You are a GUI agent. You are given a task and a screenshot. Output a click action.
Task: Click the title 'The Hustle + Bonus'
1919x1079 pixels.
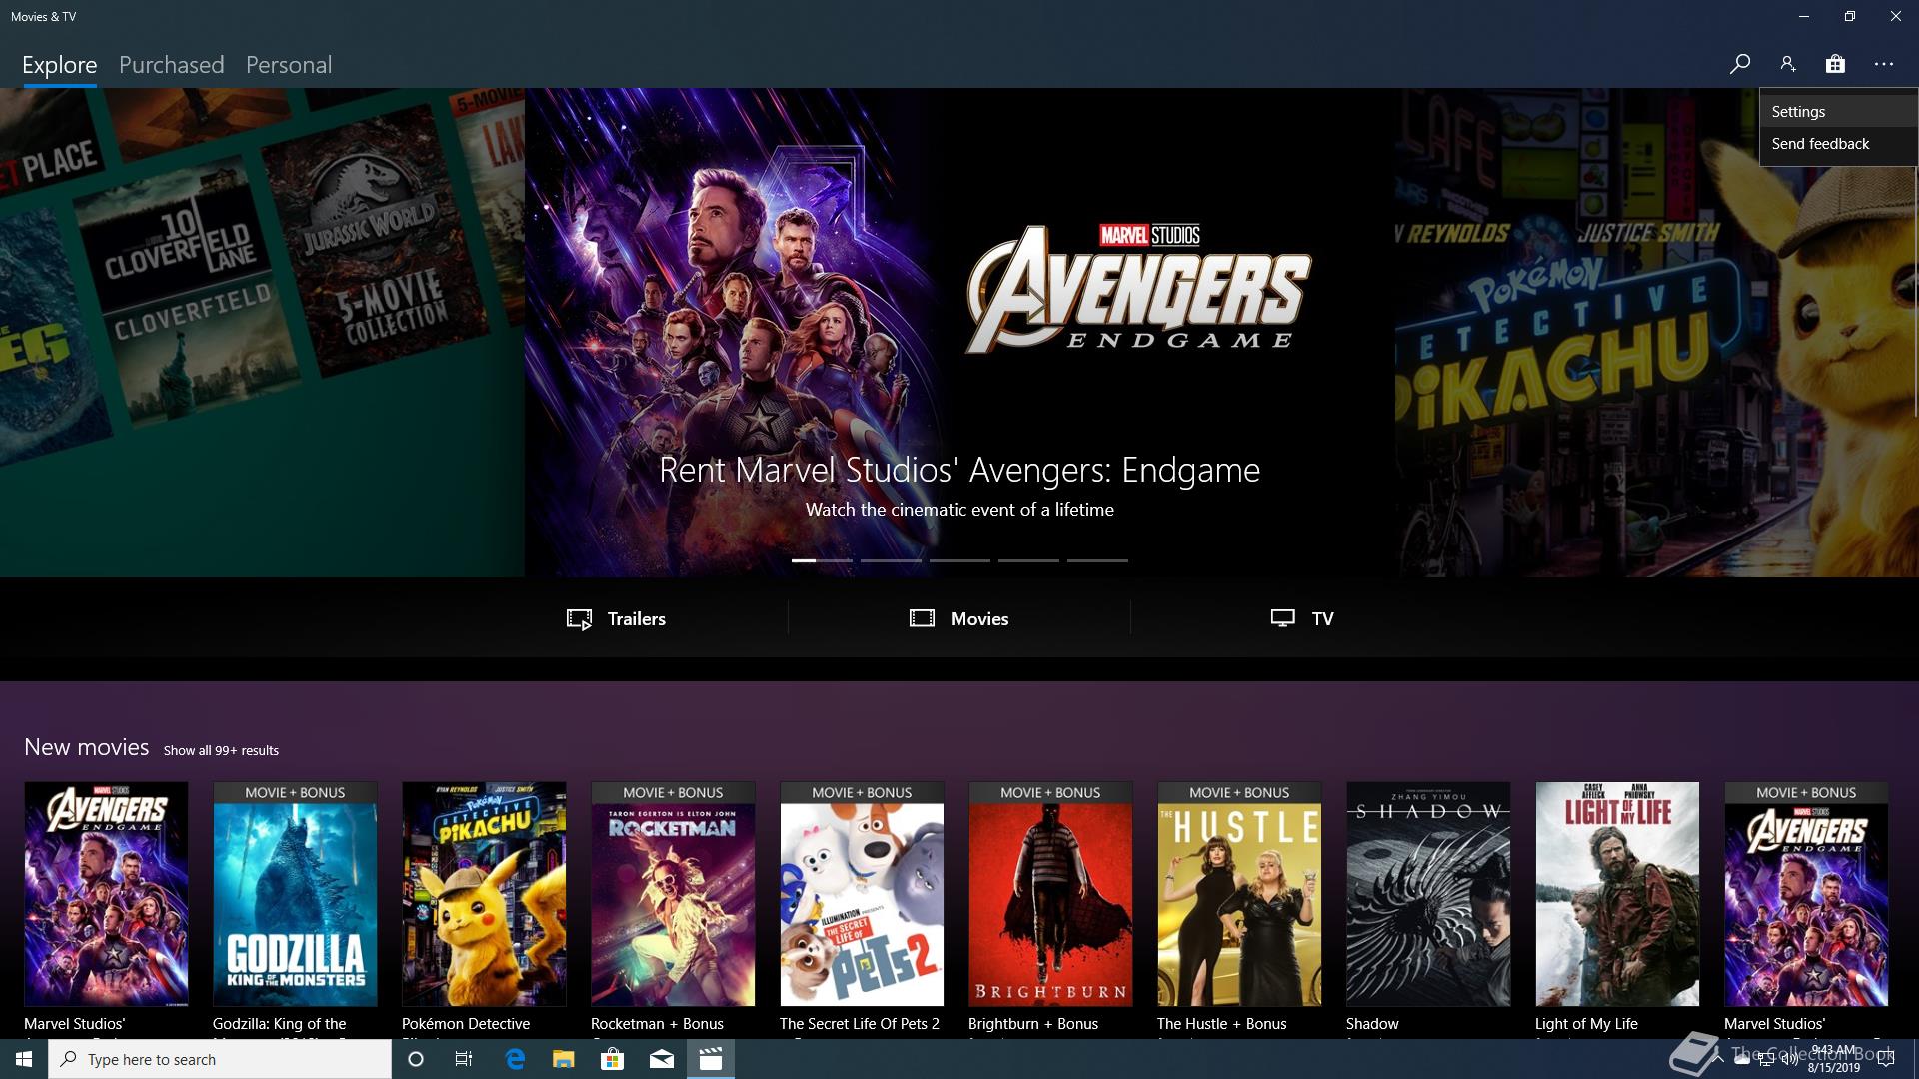pos(1221,1024)
